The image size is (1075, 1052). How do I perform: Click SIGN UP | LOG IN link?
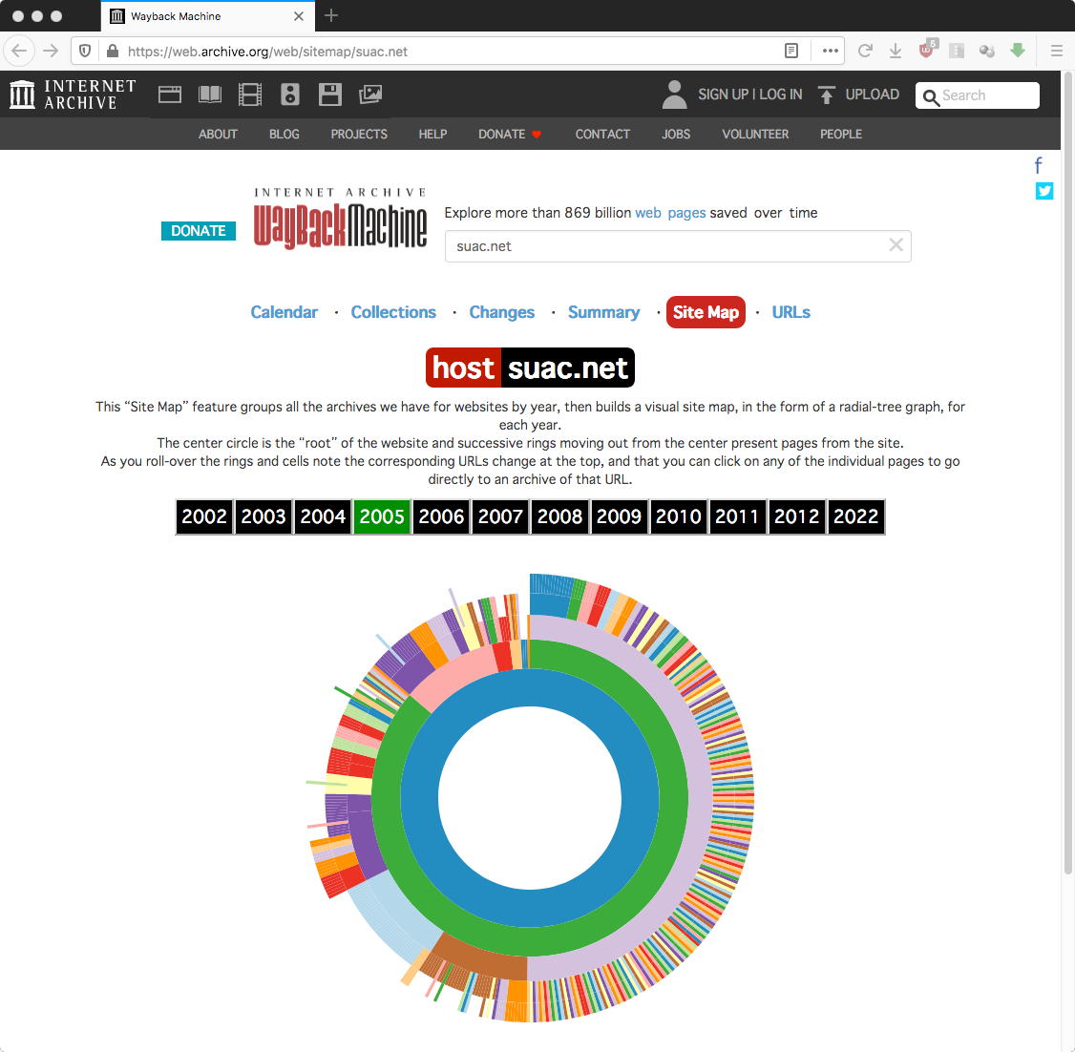coord(750,95)
